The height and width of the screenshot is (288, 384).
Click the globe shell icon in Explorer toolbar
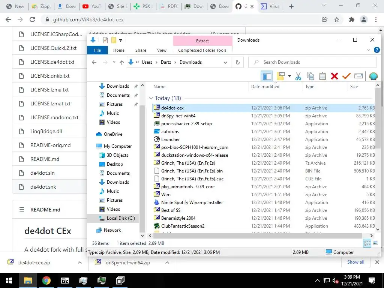coord(373,76)
